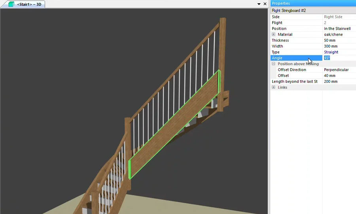Expand the Material property group
Image resolution: width=356 pixels, height=214 pixels.
point(273,34)
